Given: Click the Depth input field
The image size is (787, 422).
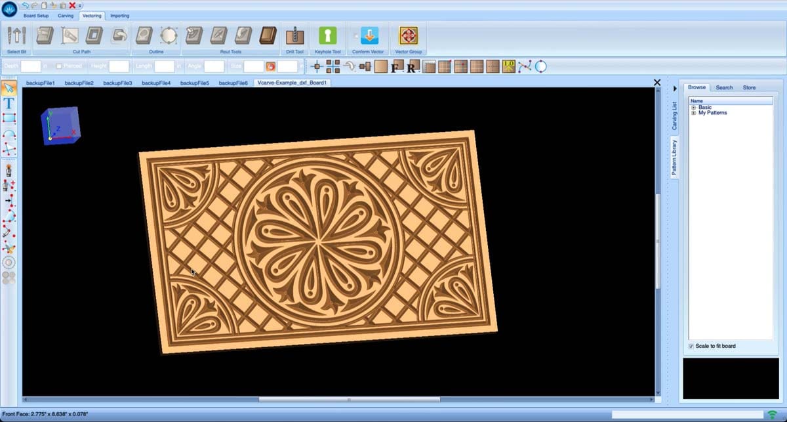Looking at the screenshot, I should click(31, 66).
